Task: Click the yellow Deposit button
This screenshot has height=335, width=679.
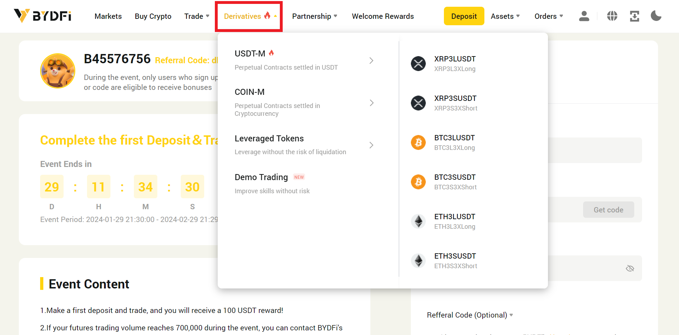Action: pyautogui.click(x=464, y=16)
